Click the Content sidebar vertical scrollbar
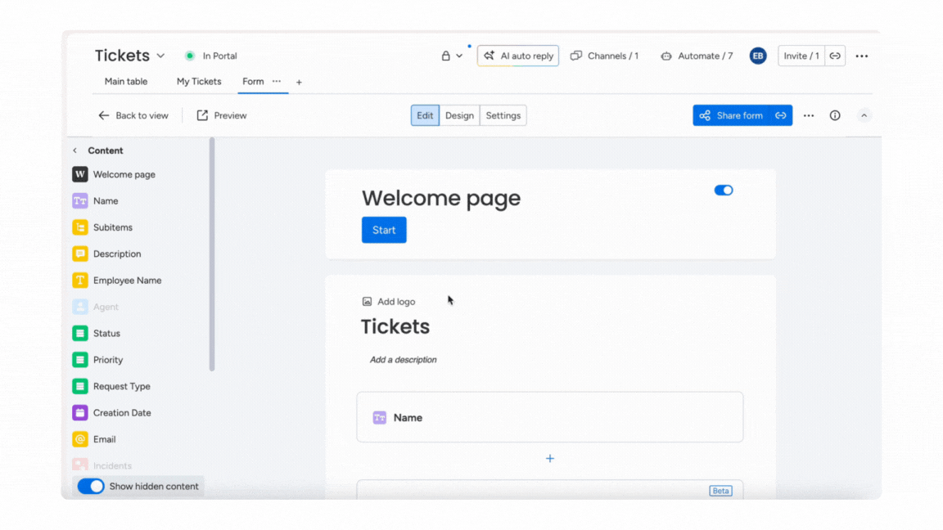The height and width of the screenshot is (530, 943). pyautogui.click(x=212, y=255)
